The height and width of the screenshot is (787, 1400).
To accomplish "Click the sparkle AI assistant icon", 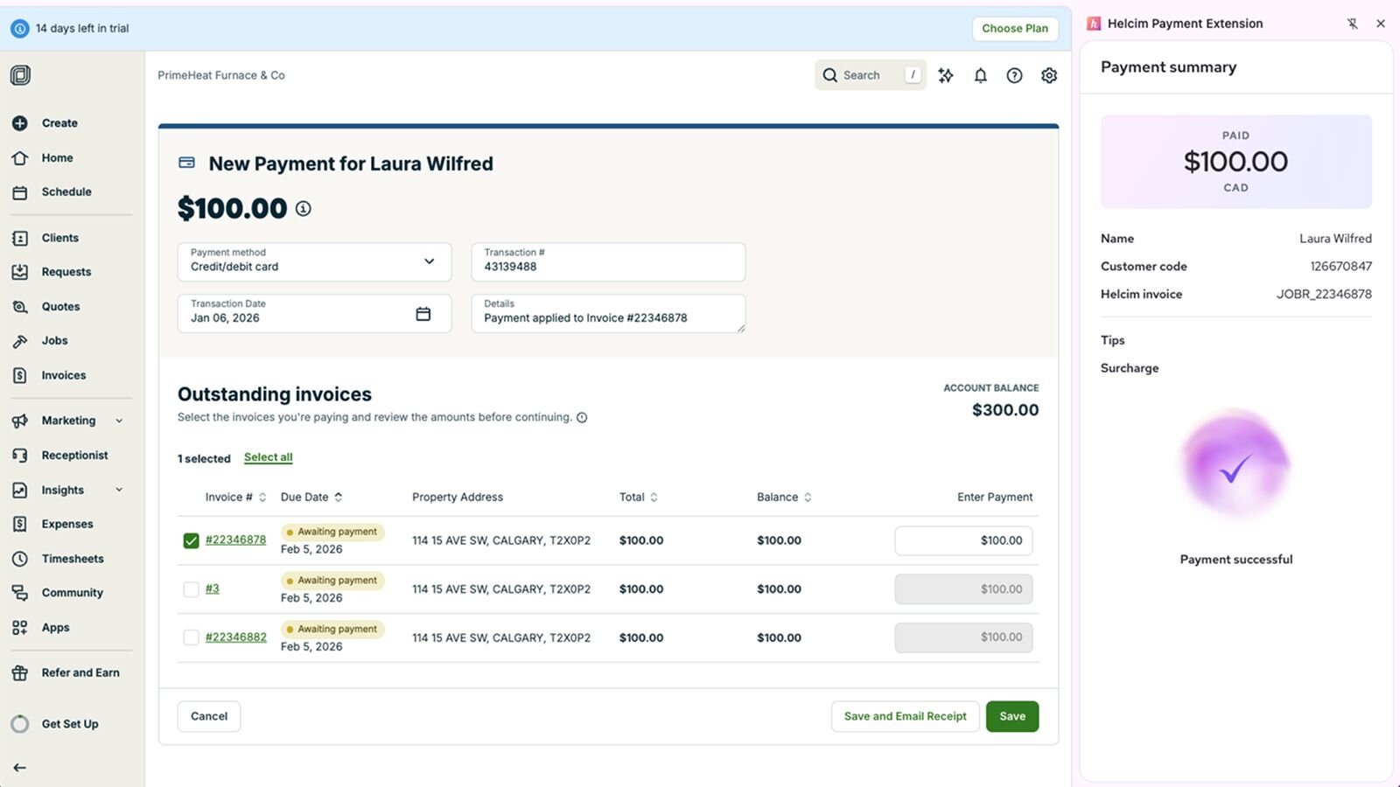I will click(x=946, y=75).
